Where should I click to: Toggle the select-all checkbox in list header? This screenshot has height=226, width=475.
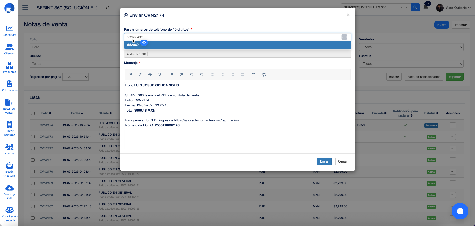[x=33, y=113]
